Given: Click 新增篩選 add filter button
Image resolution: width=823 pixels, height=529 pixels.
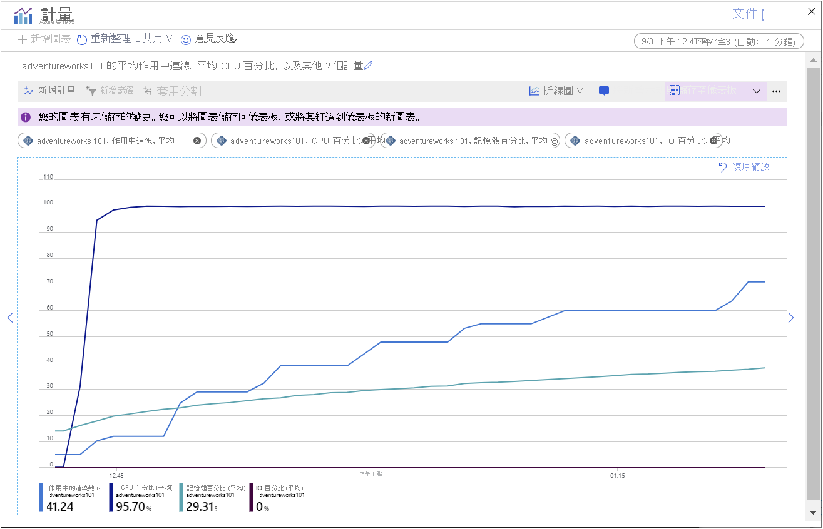Looking at the screenshot, I should pos(110,91).
